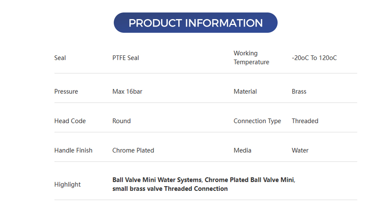Open the small brass valve Threaded Connection highlight
The height and width of the screenshot is (220, 391).
pos(170,189)
